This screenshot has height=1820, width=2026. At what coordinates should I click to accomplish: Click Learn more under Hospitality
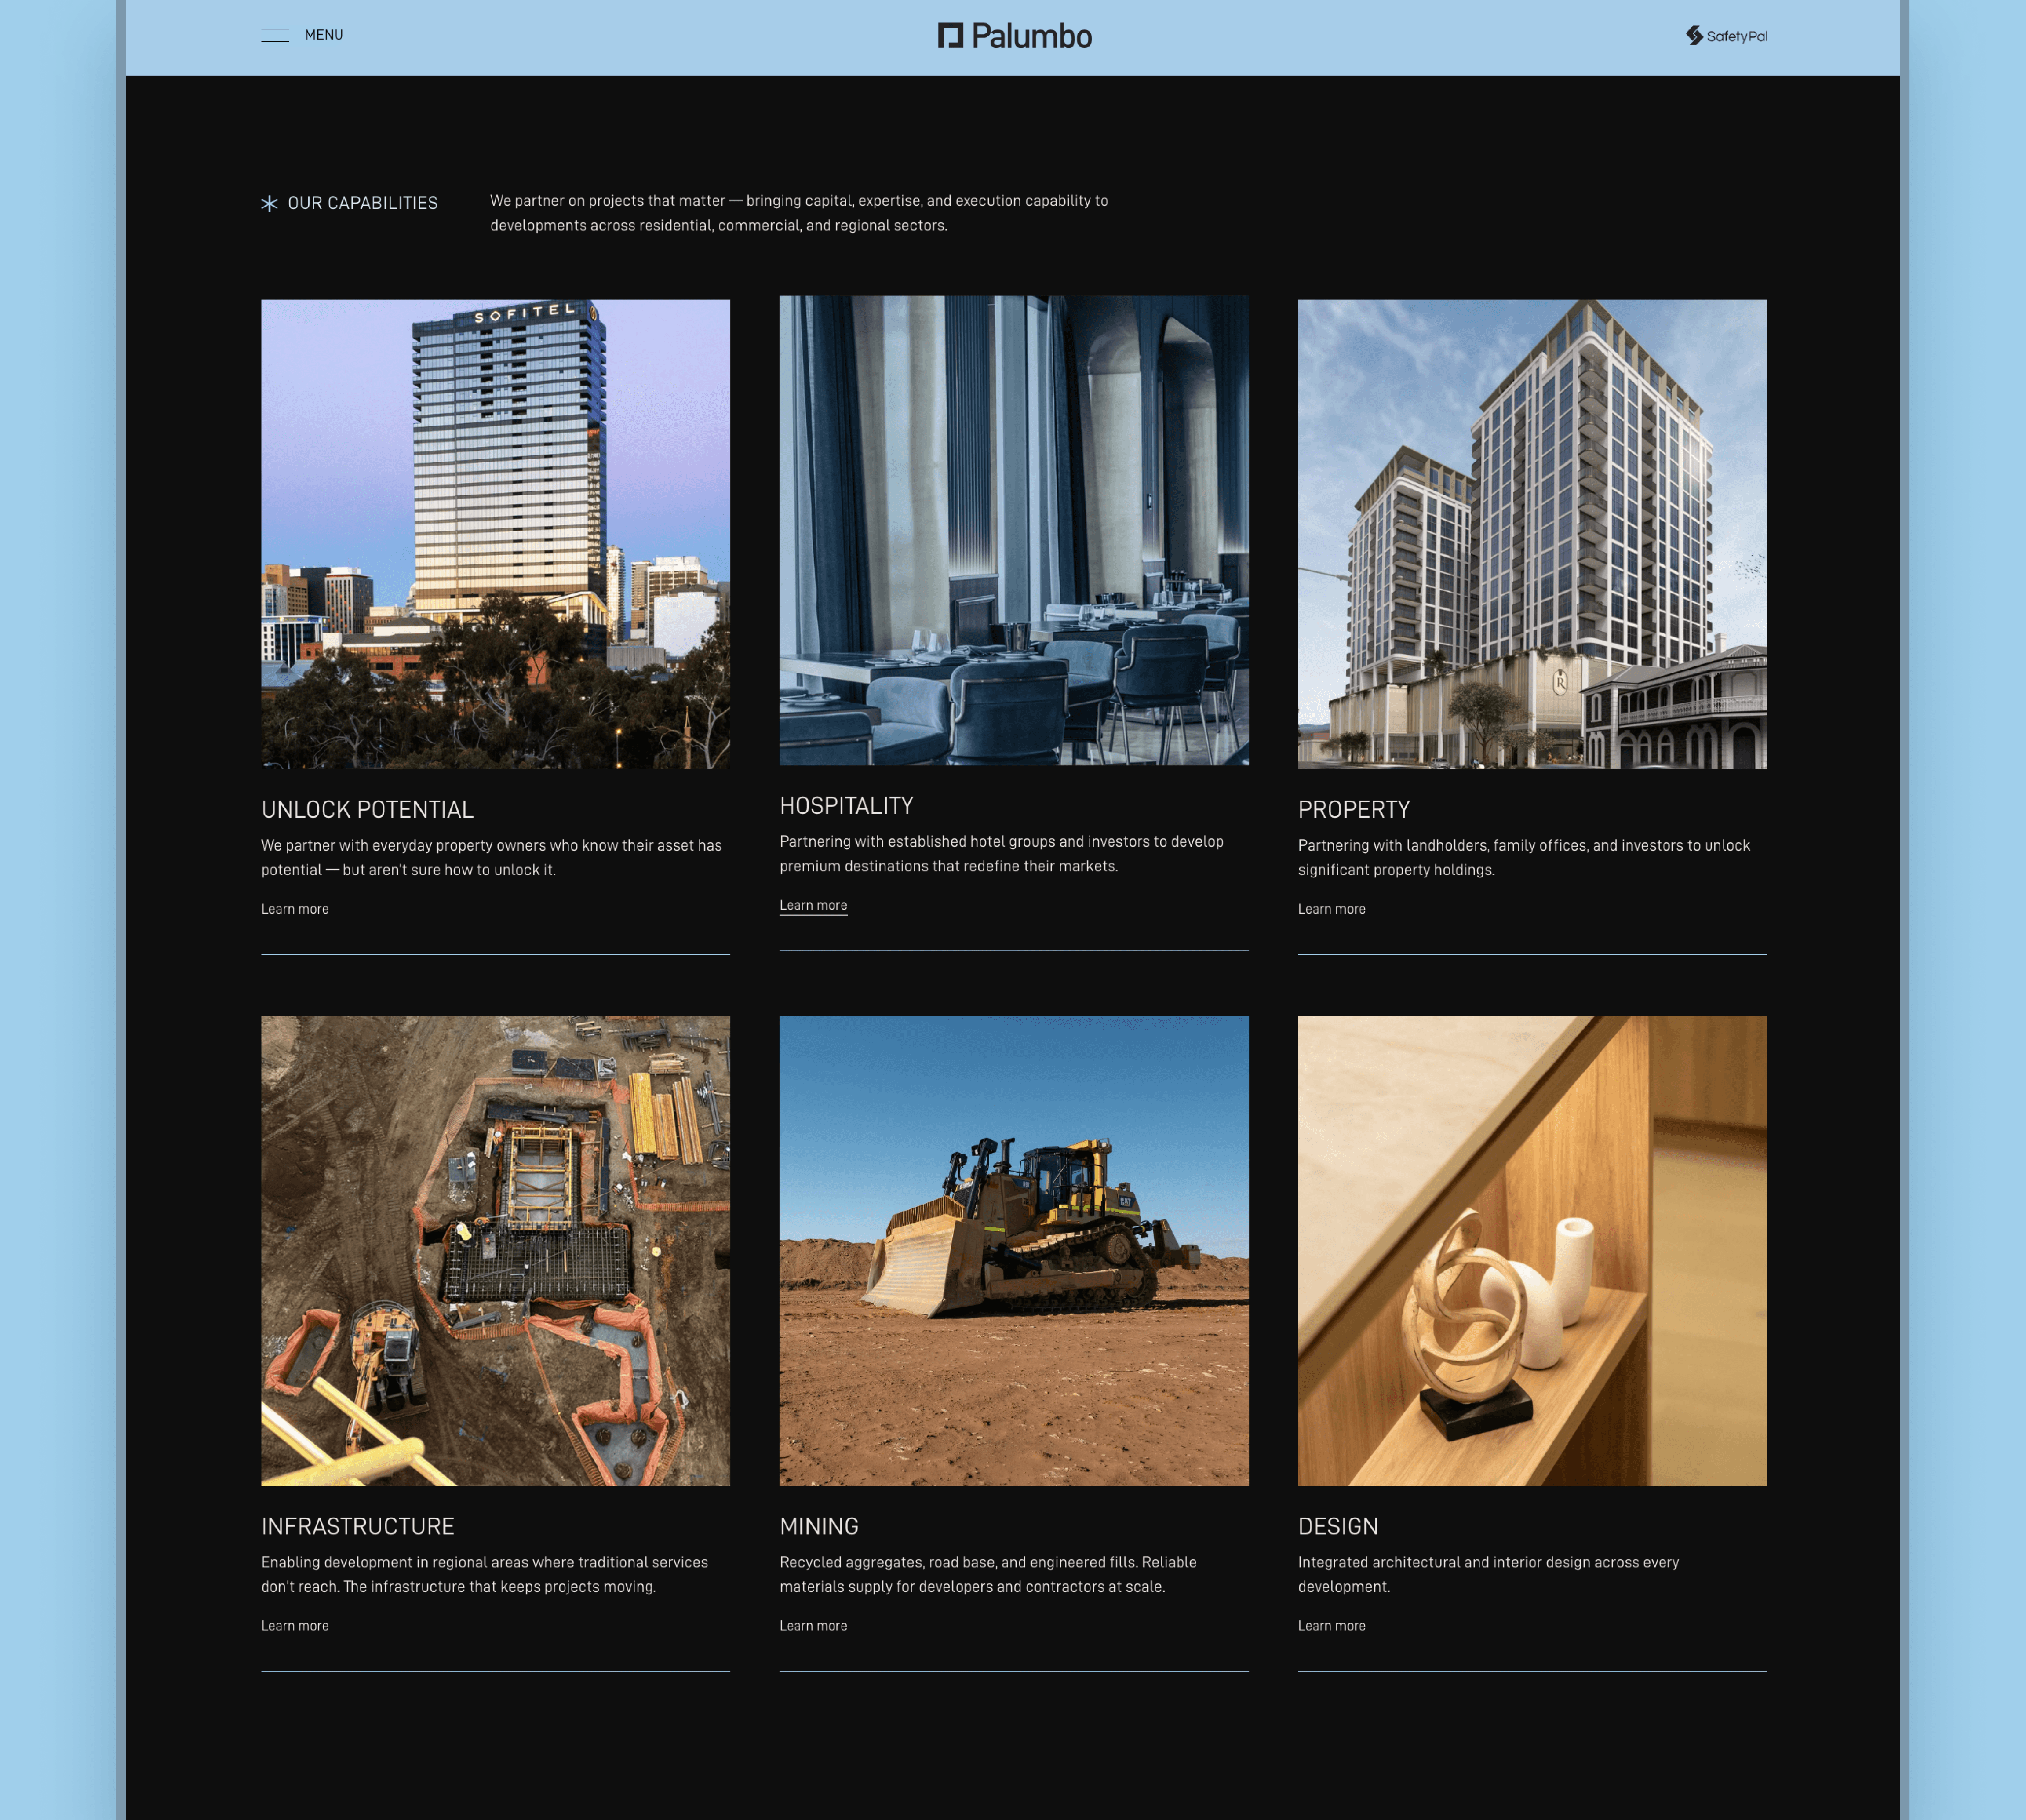(x=813, y=905)
